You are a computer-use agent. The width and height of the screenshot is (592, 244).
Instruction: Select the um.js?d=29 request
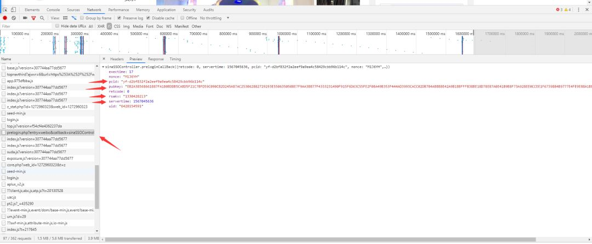[x=48, y=217]
